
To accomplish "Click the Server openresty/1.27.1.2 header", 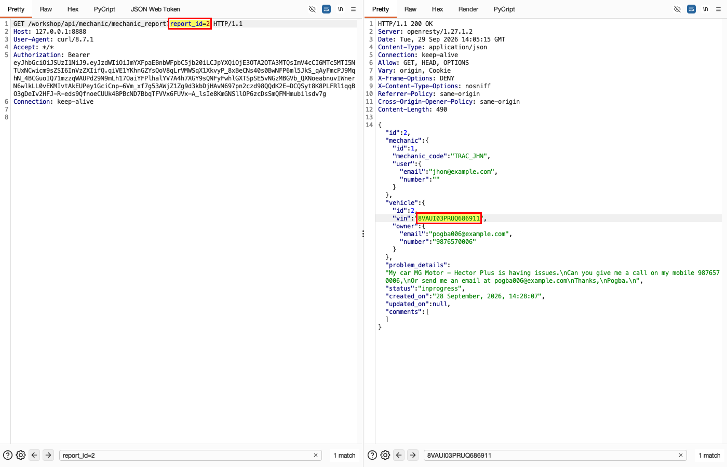I will coord(425,32).
